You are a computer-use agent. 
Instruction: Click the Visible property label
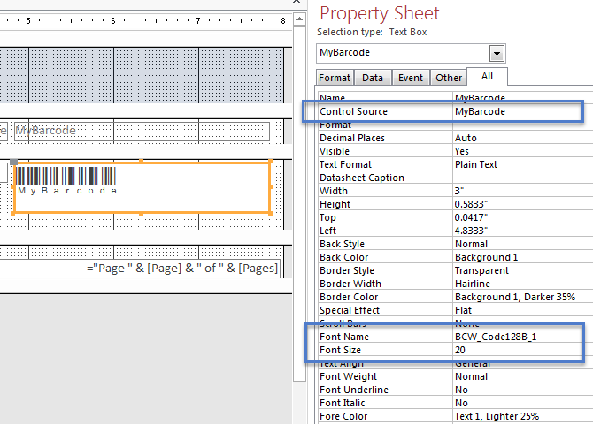(x=335, y=151)
